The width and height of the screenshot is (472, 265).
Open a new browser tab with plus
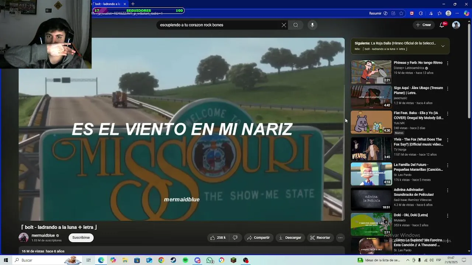133,4
